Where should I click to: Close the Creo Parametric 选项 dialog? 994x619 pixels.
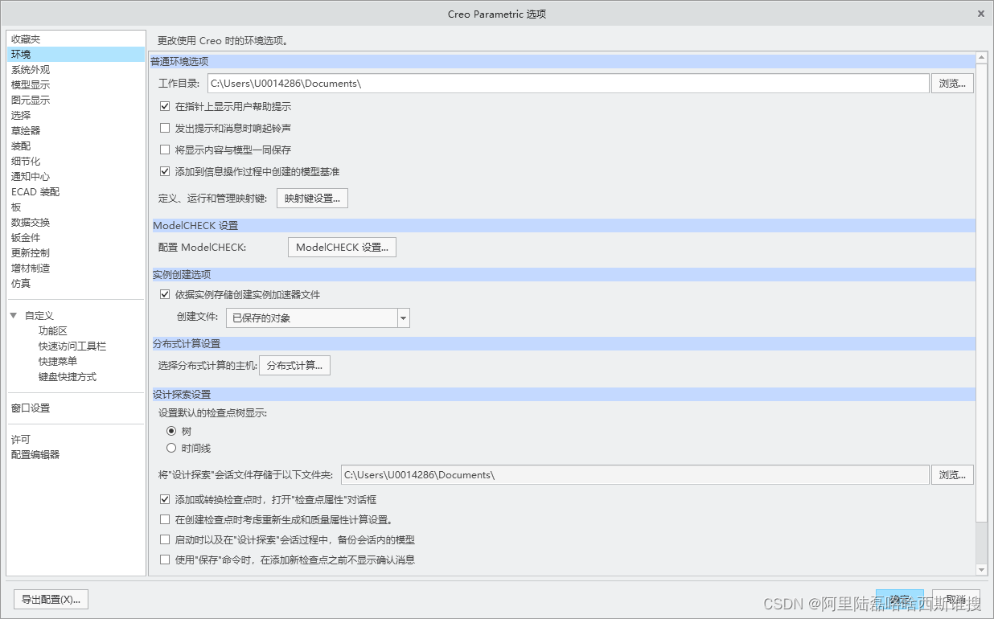(x=981, y=14)
